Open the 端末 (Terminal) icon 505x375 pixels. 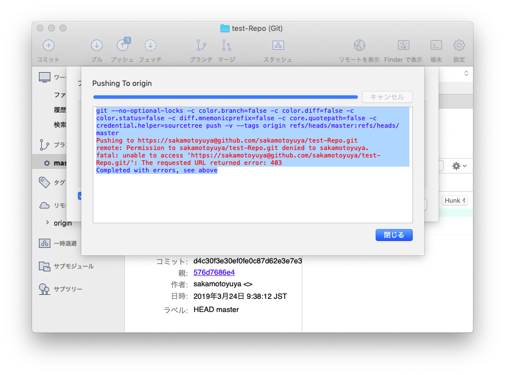pyautogui.click(x=436, y=46)
